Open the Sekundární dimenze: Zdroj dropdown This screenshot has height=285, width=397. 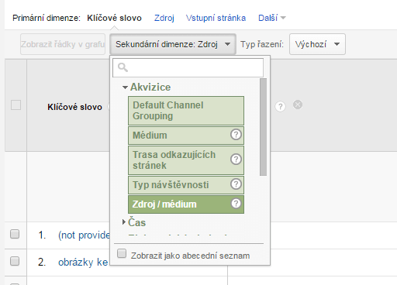[x=173, y=44]
